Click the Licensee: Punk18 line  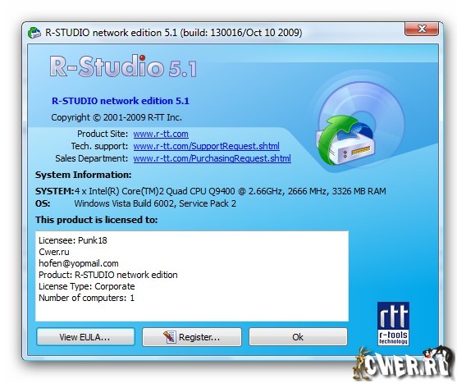click(73, 240)
